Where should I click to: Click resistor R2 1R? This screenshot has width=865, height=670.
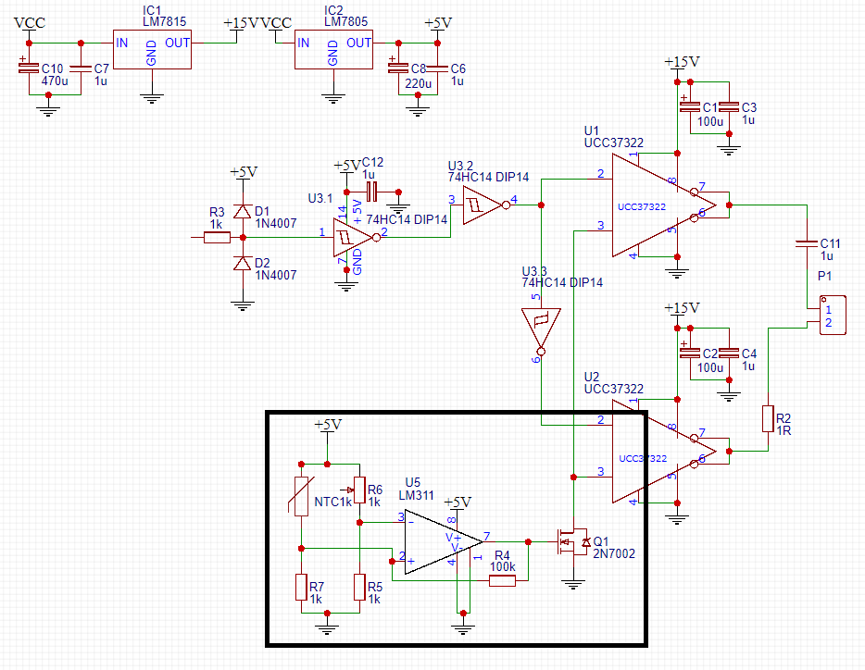767,418
